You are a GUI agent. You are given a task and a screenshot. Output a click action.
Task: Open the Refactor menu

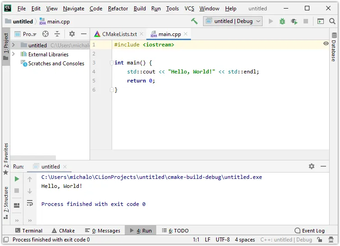click(x=118, y=9)
